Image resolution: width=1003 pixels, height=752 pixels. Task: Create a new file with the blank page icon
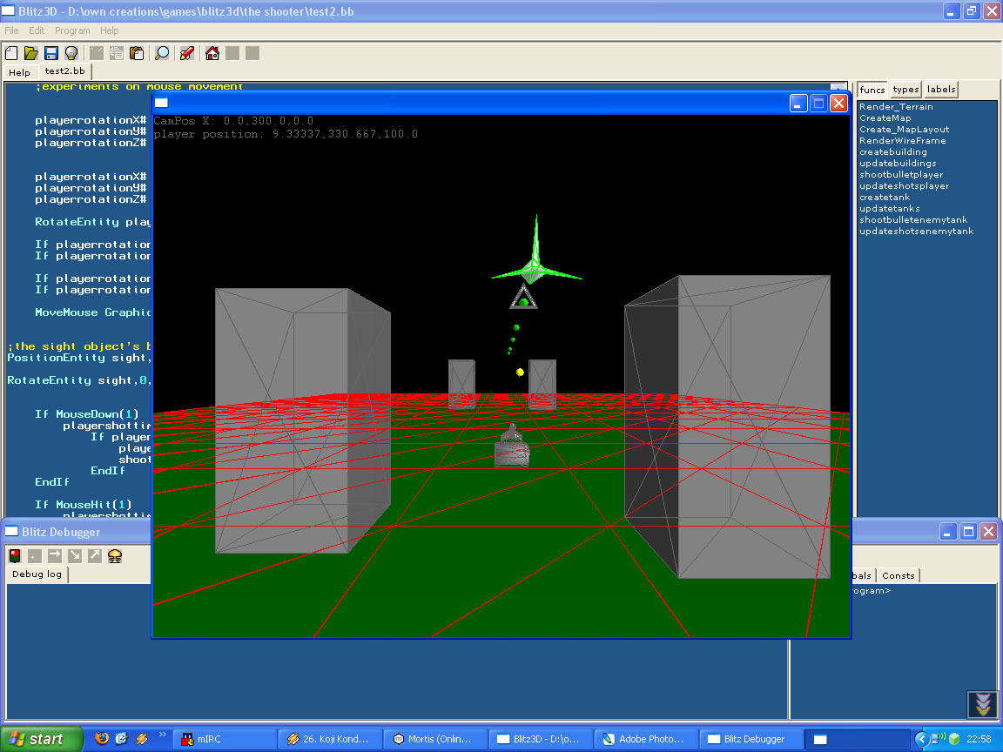click(11, 53)
